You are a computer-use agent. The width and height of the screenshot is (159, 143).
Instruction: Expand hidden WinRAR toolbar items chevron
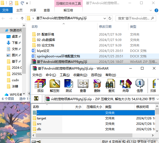158,79
